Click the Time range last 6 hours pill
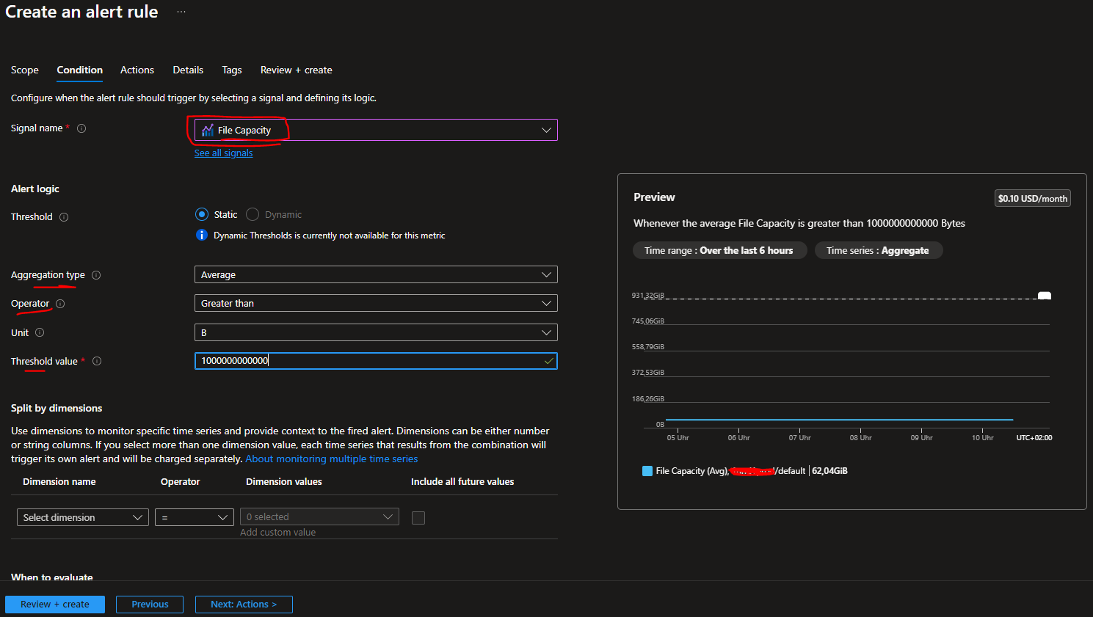 click(719, 250)
